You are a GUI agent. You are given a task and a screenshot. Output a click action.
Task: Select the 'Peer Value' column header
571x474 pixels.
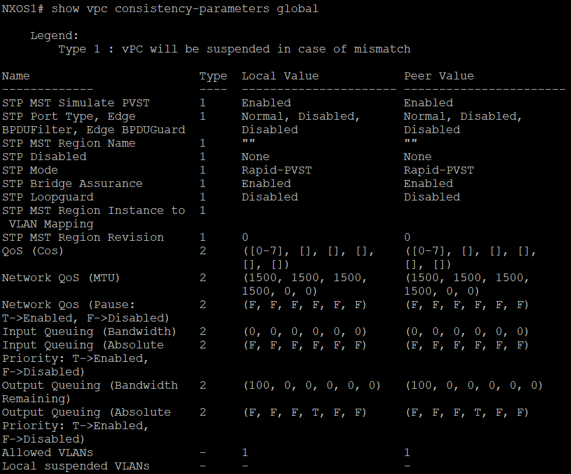pos(438,76)
